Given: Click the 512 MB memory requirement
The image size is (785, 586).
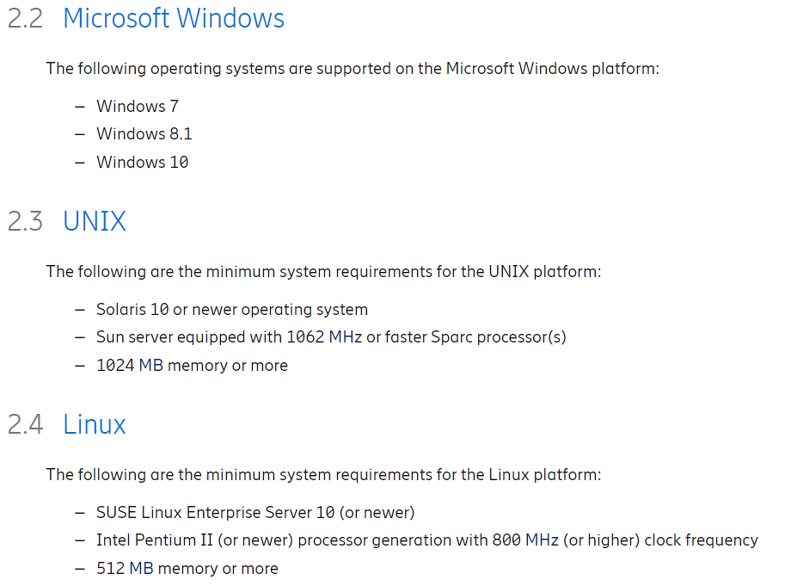Looking at the screenshot, I should pos(187,568).
